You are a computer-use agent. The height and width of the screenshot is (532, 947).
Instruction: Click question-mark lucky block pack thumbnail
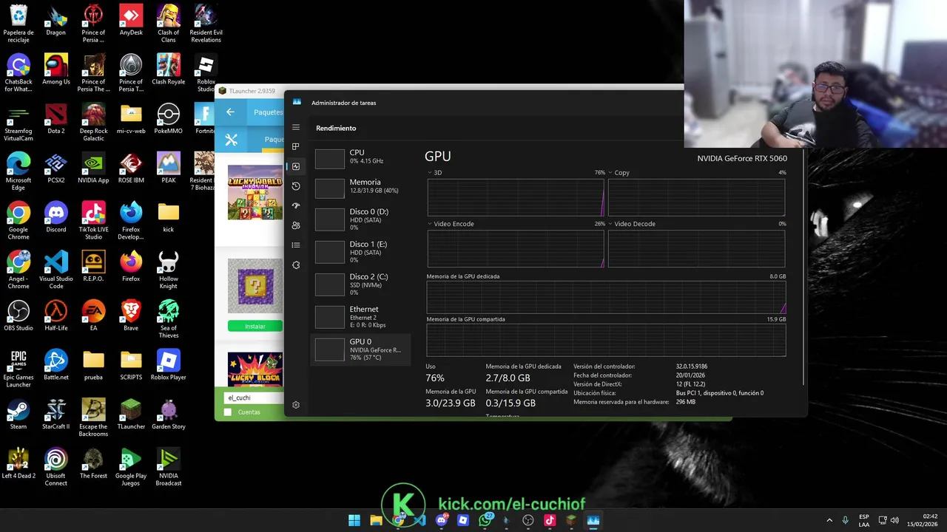pos(255,285)
